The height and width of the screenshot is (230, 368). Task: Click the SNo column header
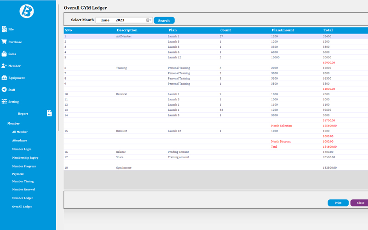(x=69, y=30)
